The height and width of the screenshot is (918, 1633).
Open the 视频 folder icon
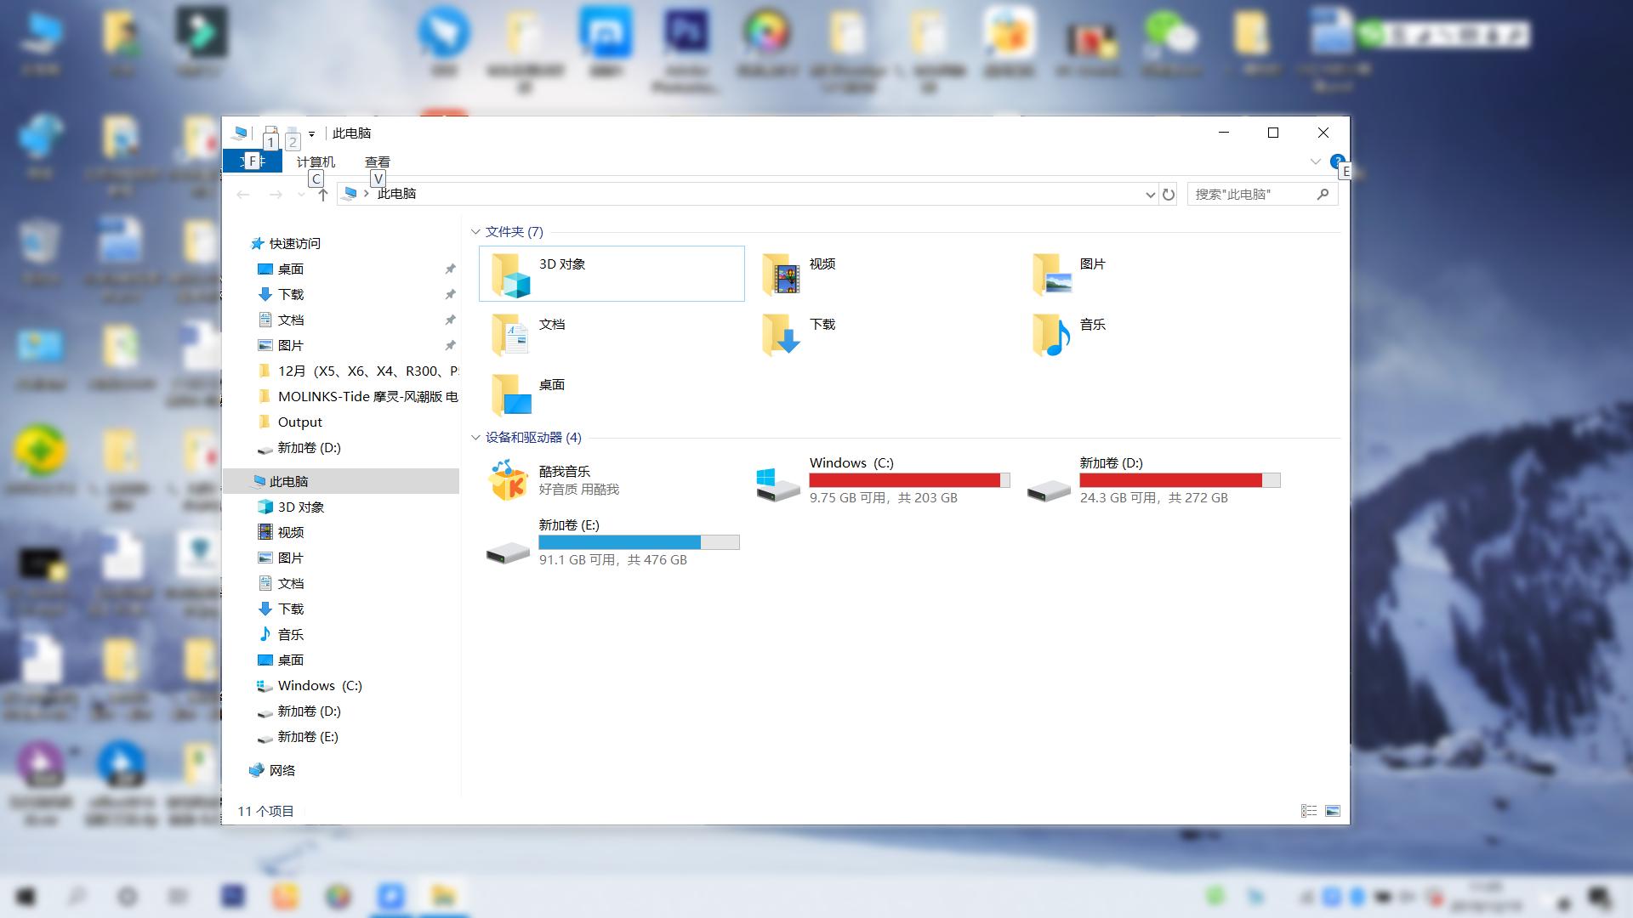coord(781,274)
